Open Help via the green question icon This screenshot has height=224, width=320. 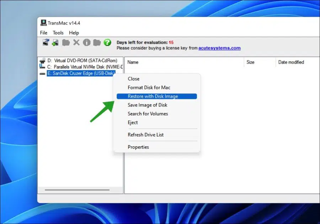pyautogui.click(x=107, y=42)
